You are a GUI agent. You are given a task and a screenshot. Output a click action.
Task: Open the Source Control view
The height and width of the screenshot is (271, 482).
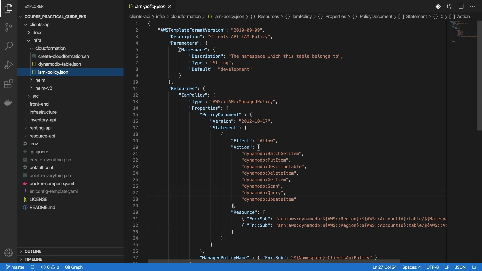coord(9,27)
